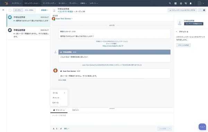Image resolution: width=208 pixels, height=132 pixels.
Task: Choose Eメール from the channel popup menu
Action: (x=55, y=103)
